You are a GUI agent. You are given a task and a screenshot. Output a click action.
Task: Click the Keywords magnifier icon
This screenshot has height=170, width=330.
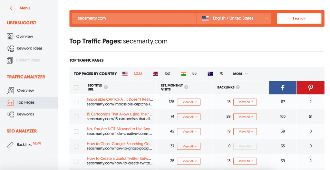tap(10, 114)
